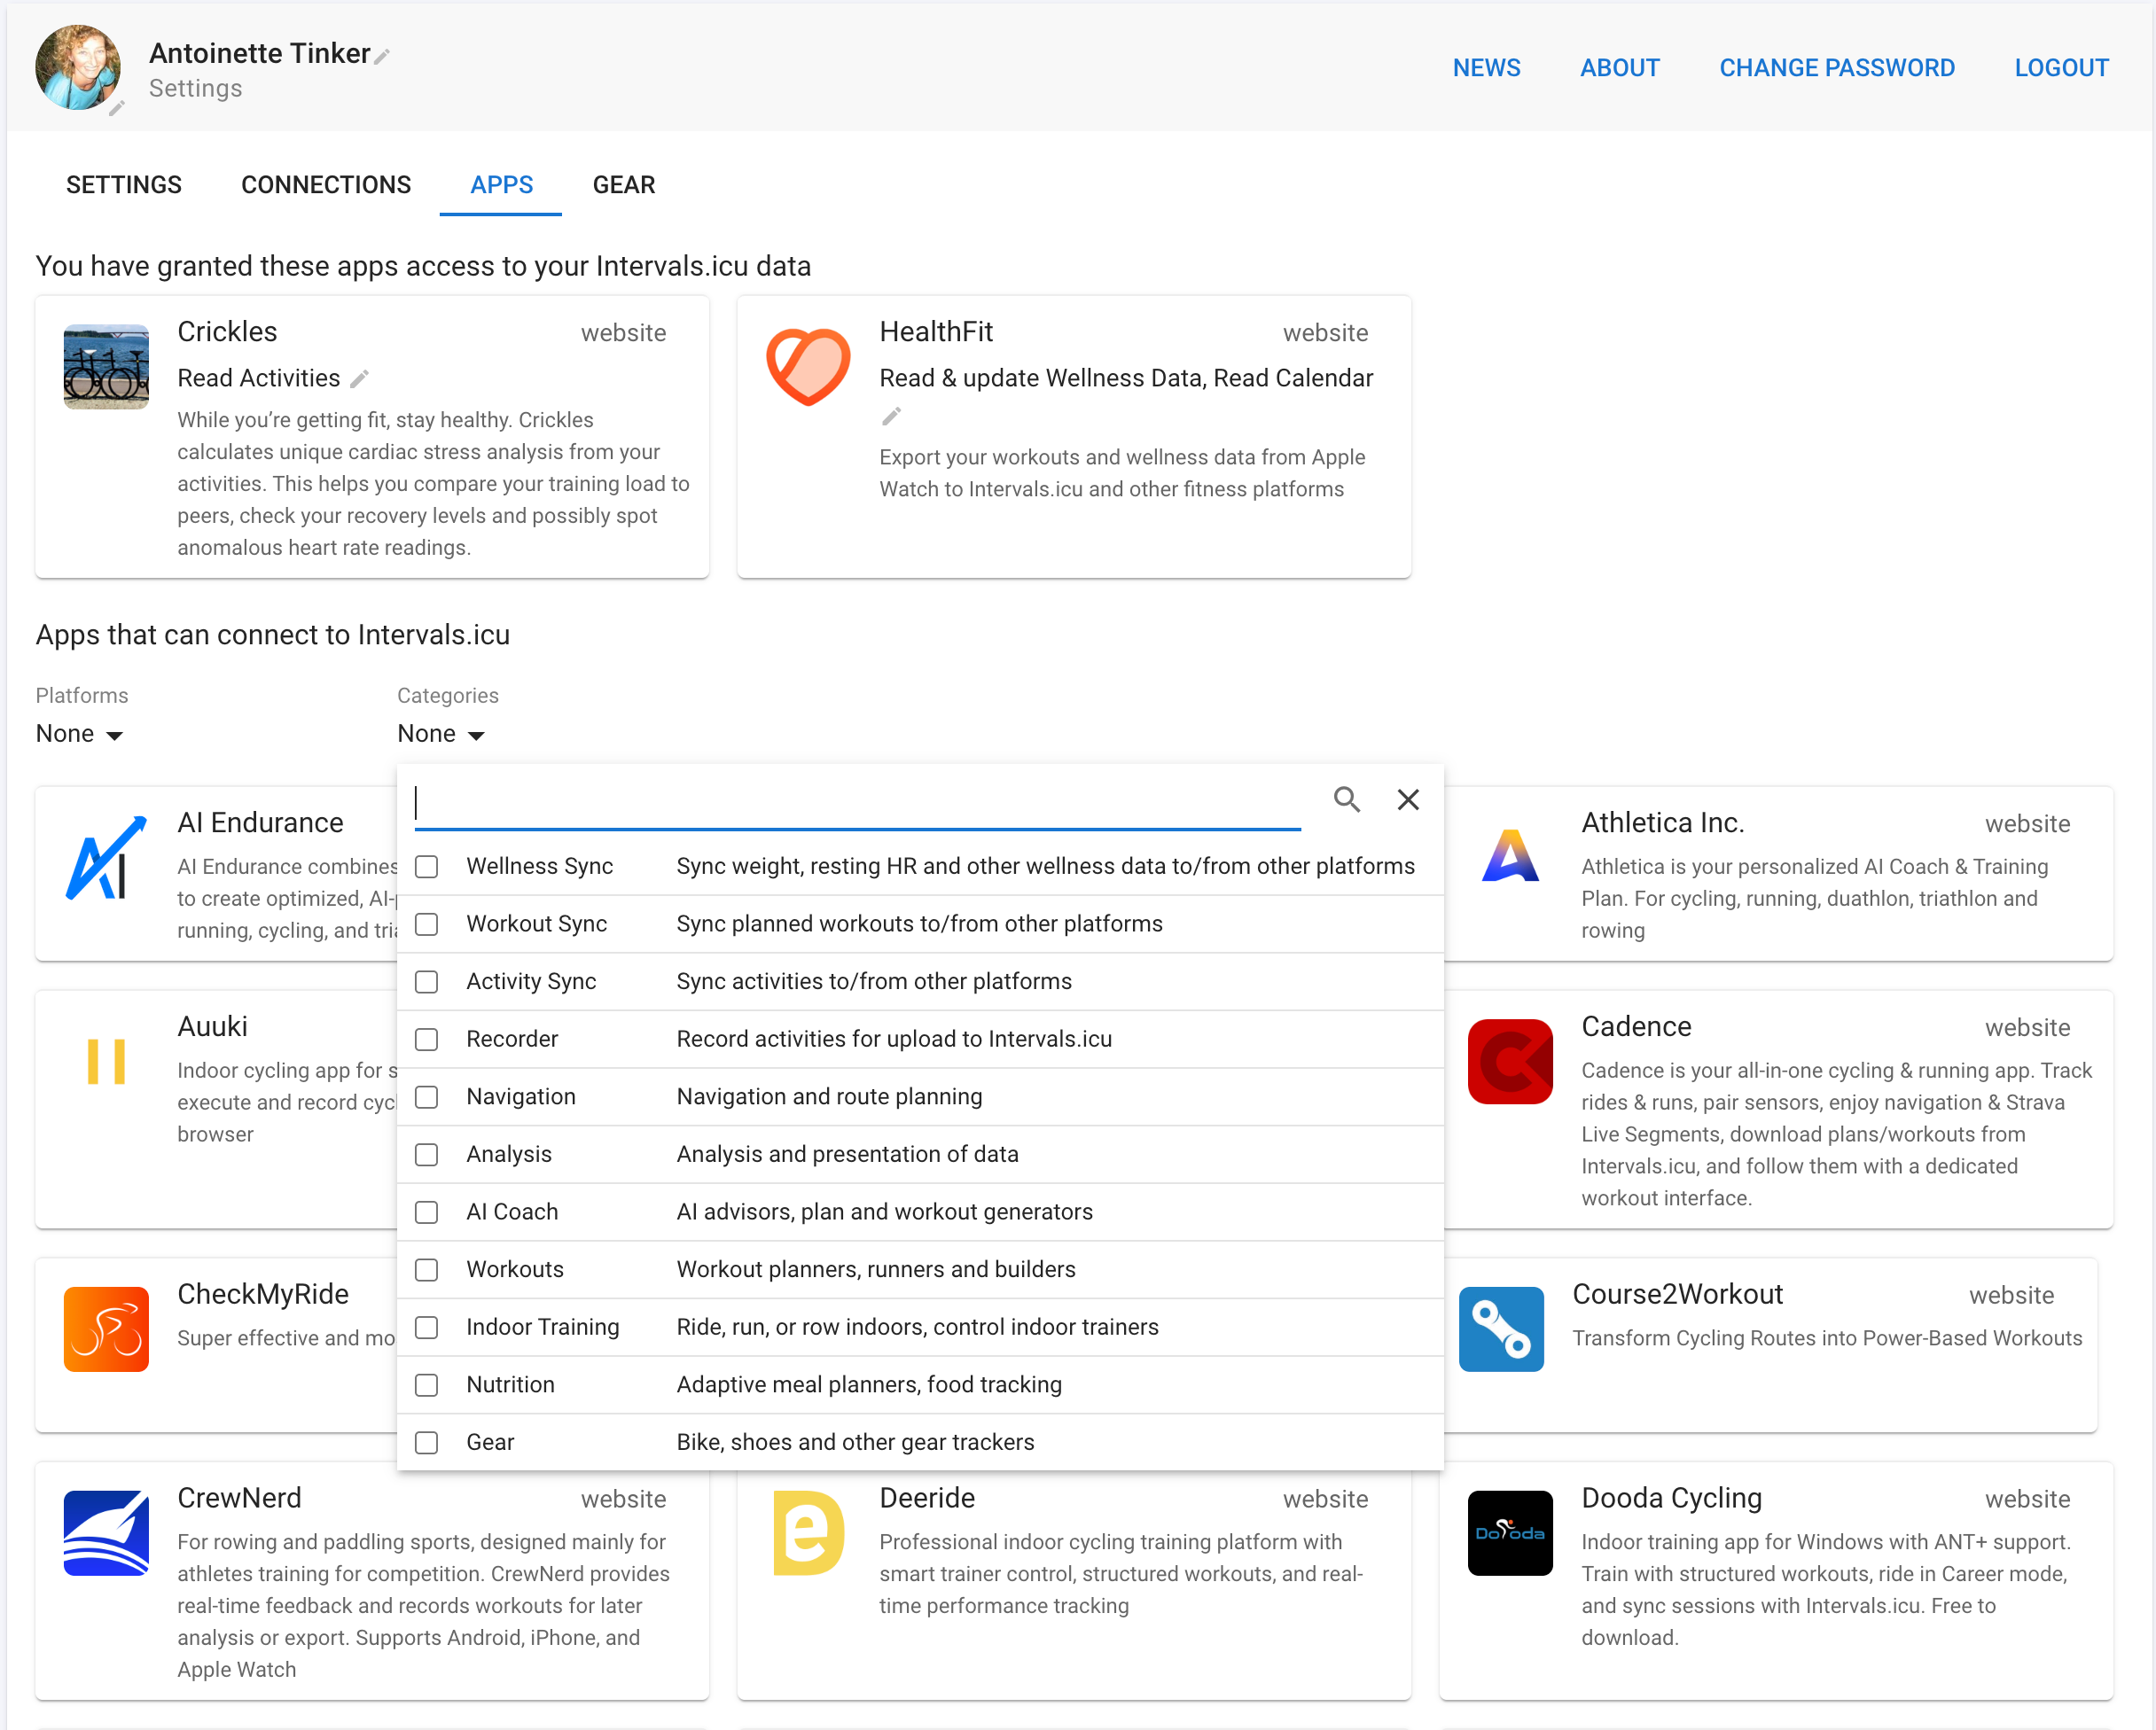
Task: Enable the Indoor Training filter
Action: (x=426, y=1327)
